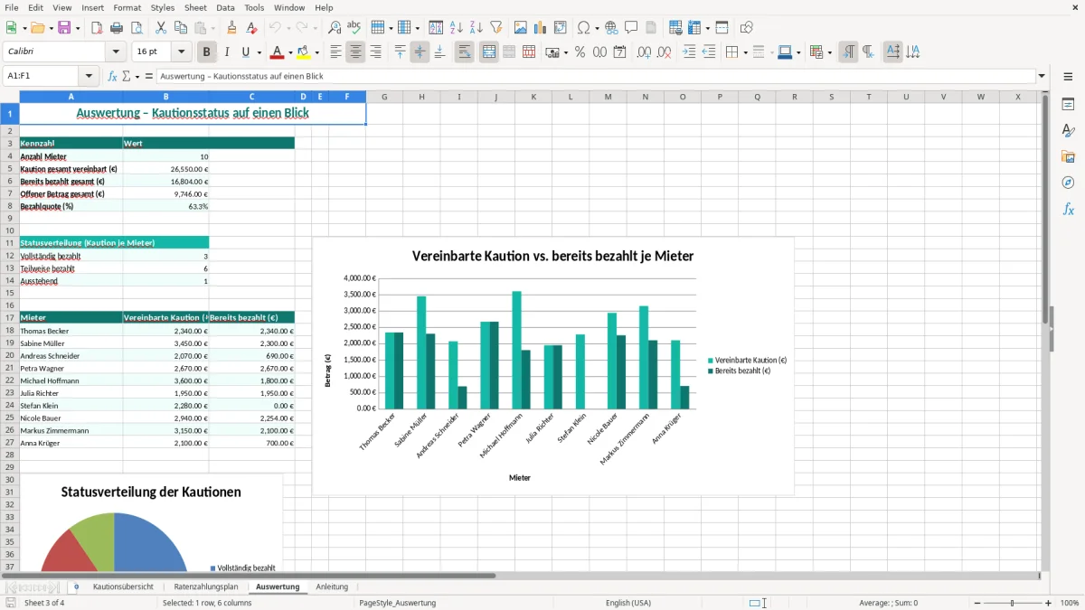The width and height of the screenshot is (1085, 610).
Task: Click Format as Percent icon
Action: [x=580, y=52]
